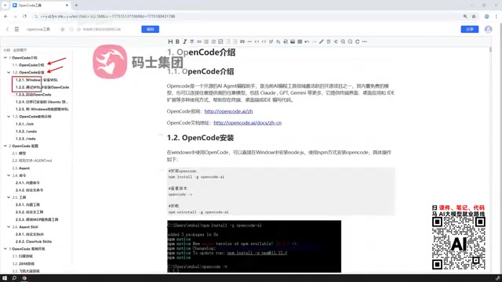This screenshot has height=282, width=502.
Task: Jump to 1.2.1 Windows 安装WSL
Action: [x=37, y=80]
